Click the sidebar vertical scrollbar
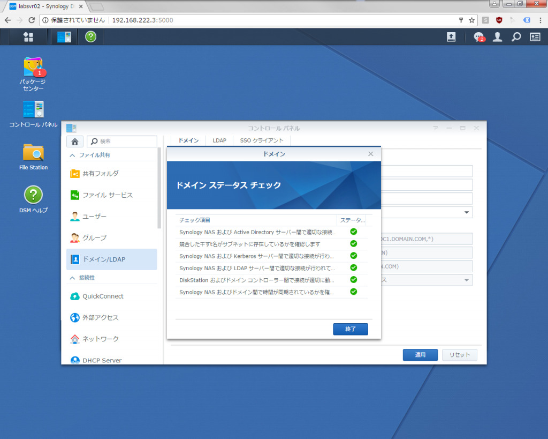Image resolution: width=548 pixels, height=439 pixels. tap(159, 188)
